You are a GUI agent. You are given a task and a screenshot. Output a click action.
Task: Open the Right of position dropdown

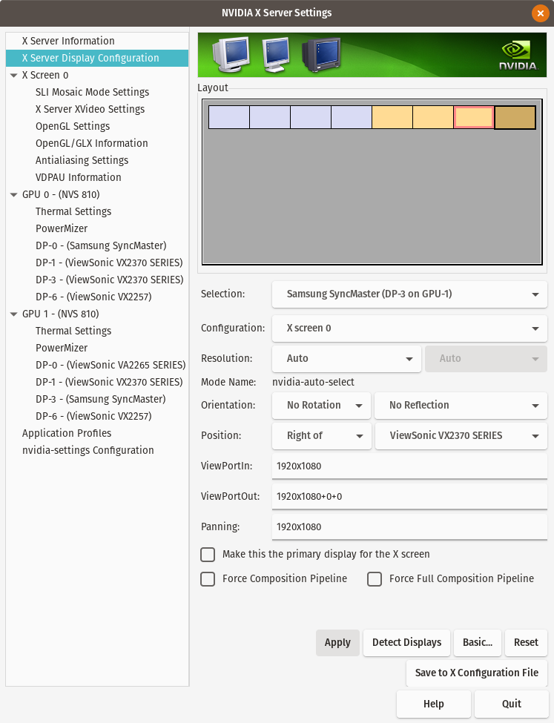tap(322, 436)
